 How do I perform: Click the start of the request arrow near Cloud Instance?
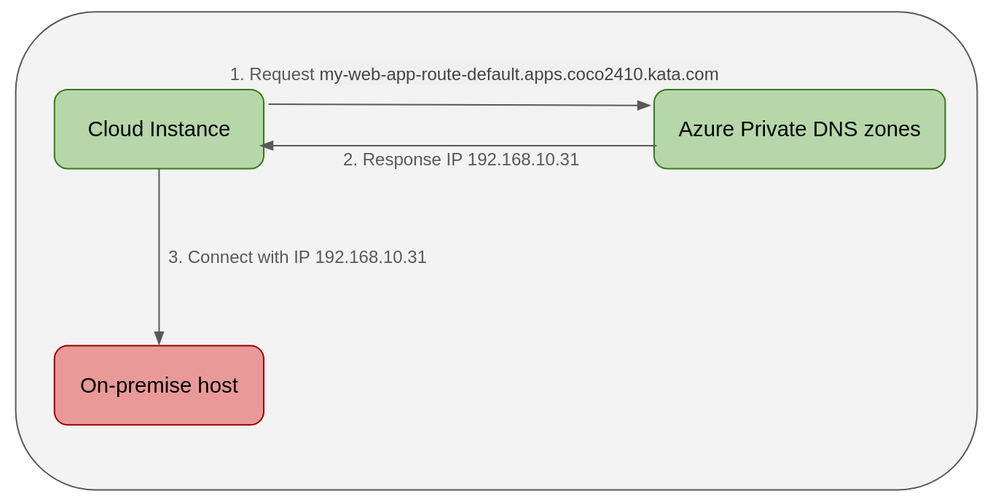[272, 104]
